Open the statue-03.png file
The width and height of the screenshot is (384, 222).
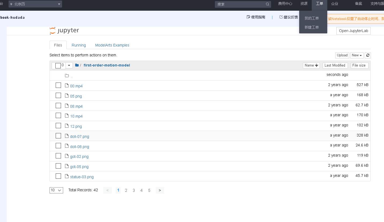pos(82,177)
